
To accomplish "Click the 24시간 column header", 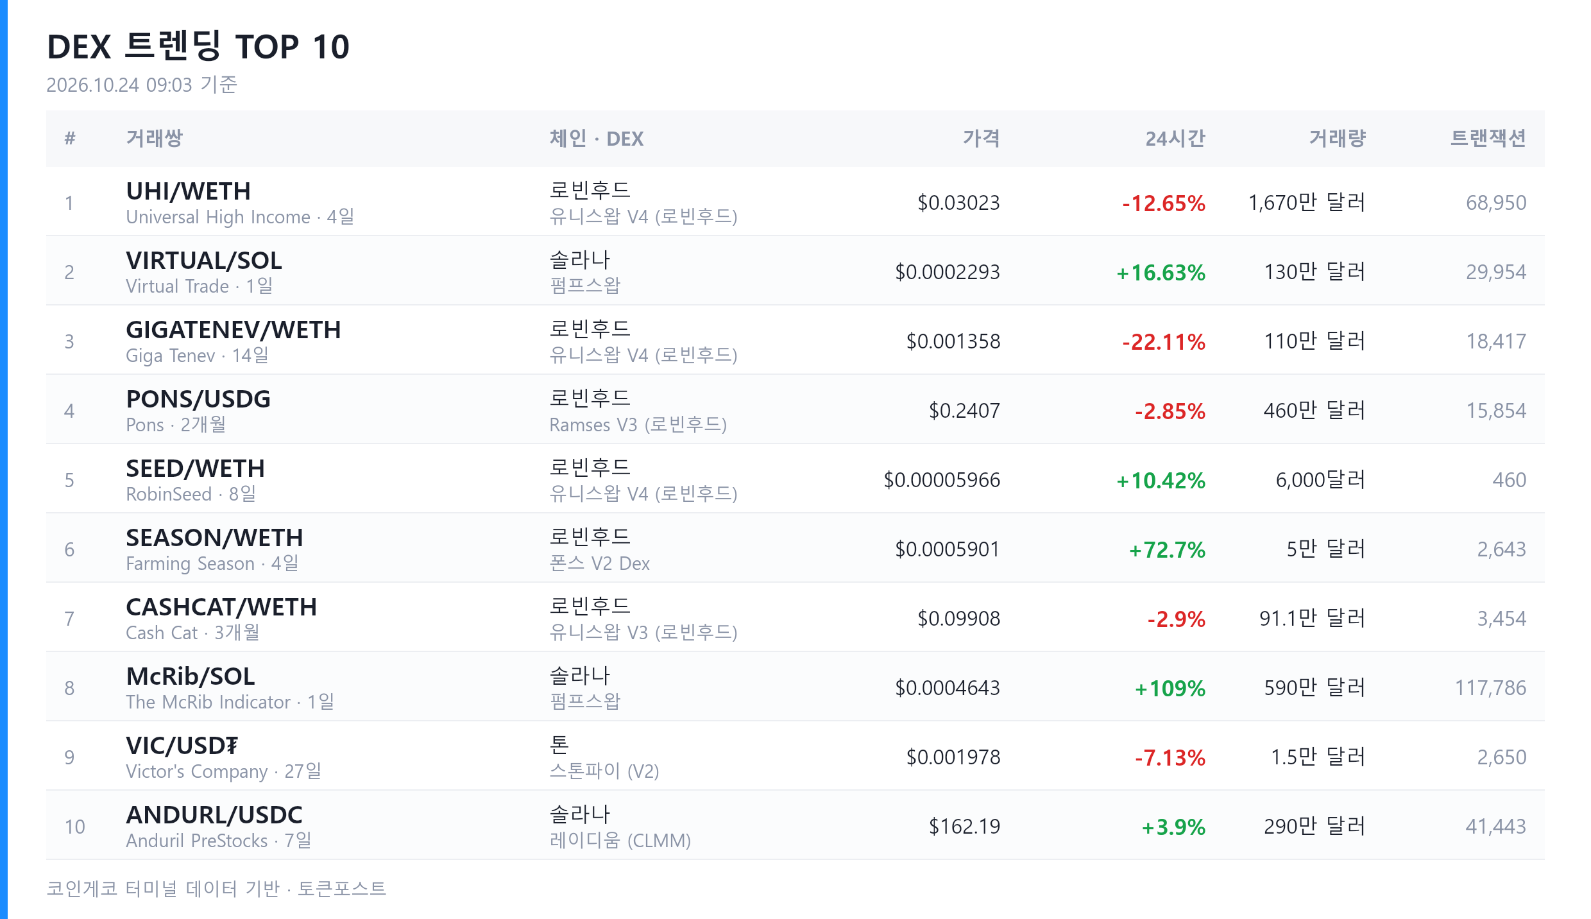I will click(1175, 139).
